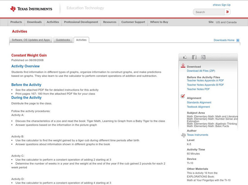Click the Activity C: label
This screenshot has width=248, height=185.
click(18, 156)
